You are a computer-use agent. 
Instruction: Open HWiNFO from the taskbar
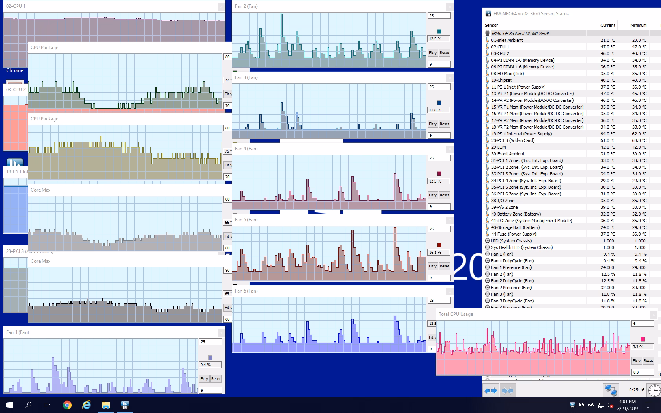[125, 405]
